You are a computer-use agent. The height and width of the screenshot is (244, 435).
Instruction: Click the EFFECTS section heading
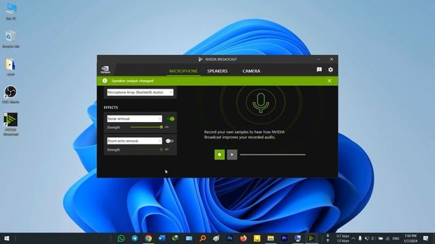click(x=111, y=107)
